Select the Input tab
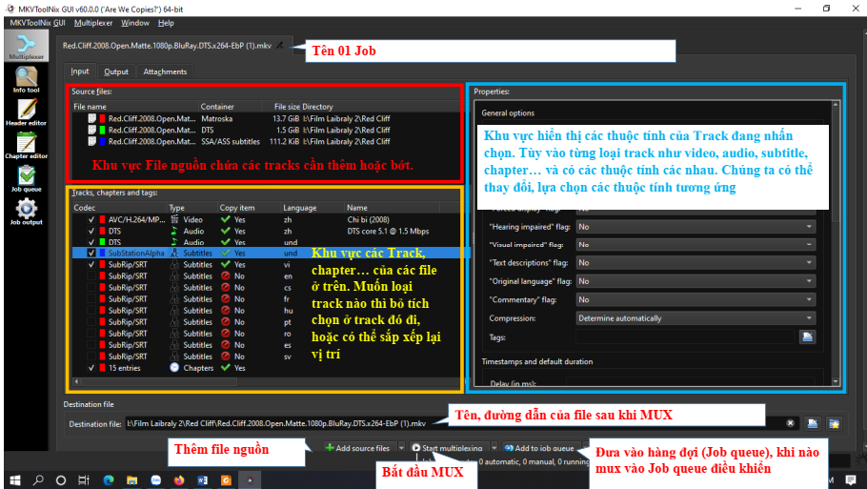The height and width of the screenshot is (489, 867). (80, 71)
